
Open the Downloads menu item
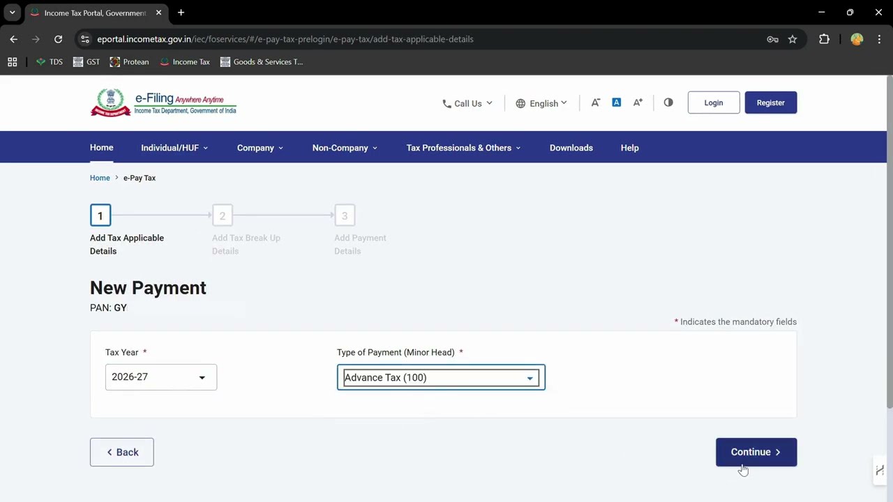(x=571, y=148)
